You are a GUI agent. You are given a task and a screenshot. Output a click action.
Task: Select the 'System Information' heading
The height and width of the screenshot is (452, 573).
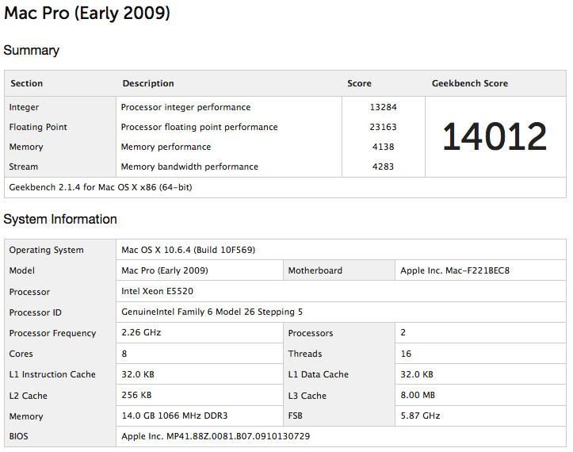(x=60, y=220)
